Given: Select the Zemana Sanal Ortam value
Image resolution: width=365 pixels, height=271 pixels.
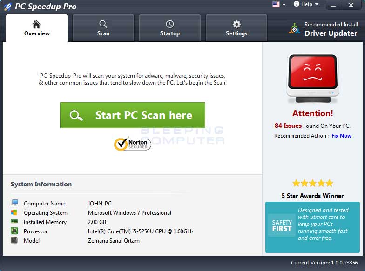Looking at the screenshot, I should tap(114, 241).
